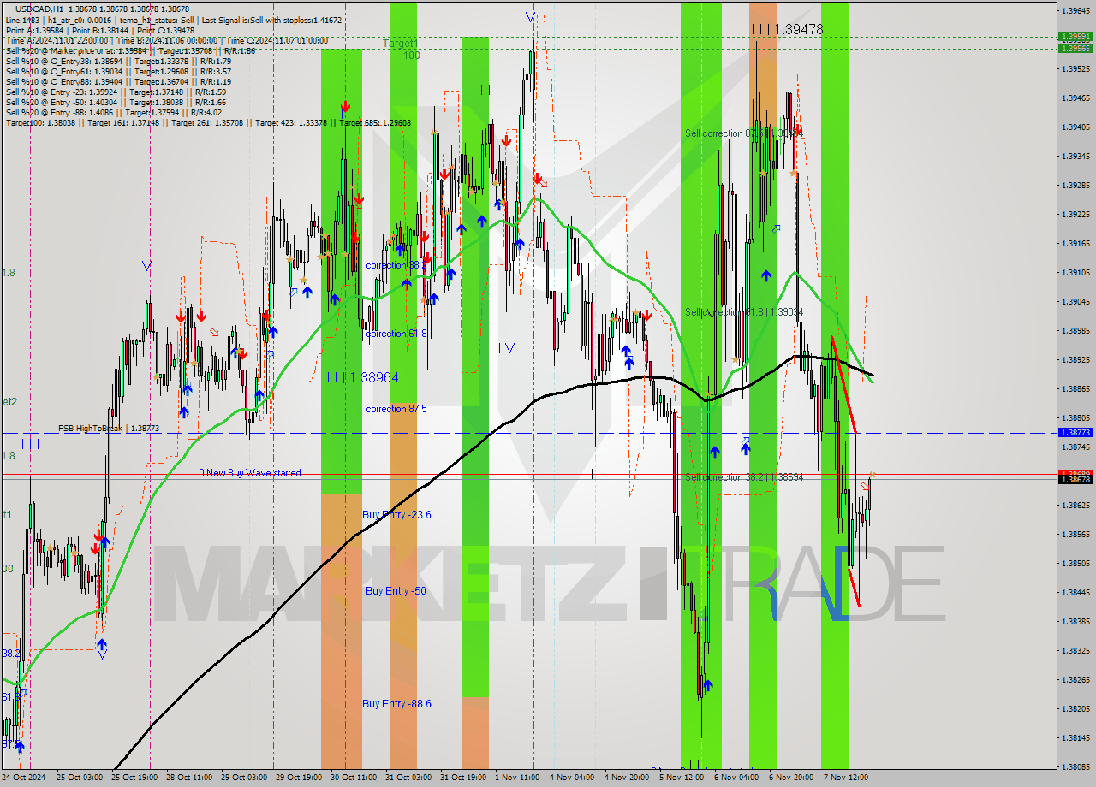Click the '30 Oct 11:00' time axis label
Screen dimensions: 1096x787
click(x=353, y=778)
